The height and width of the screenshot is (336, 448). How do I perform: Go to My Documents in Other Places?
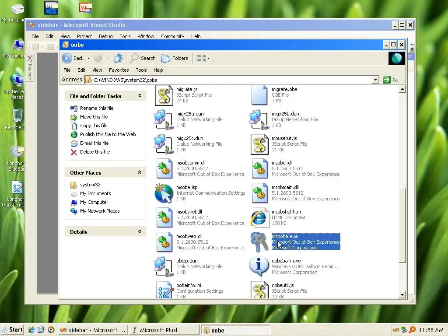95,193
